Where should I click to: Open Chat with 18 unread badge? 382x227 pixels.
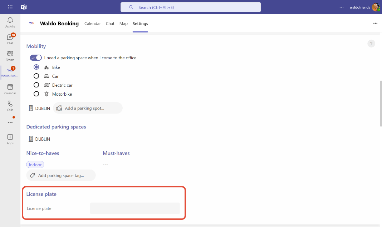pos(10,39)
